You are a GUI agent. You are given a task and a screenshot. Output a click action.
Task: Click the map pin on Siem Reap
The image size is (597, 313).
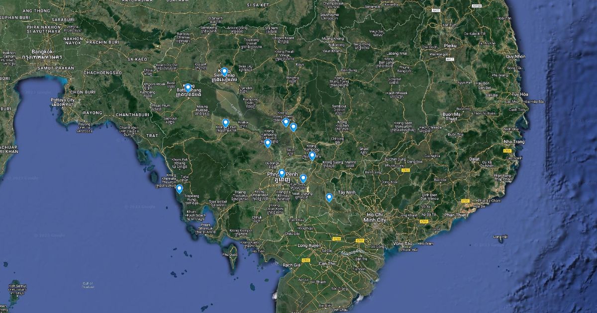click(224, 72)
